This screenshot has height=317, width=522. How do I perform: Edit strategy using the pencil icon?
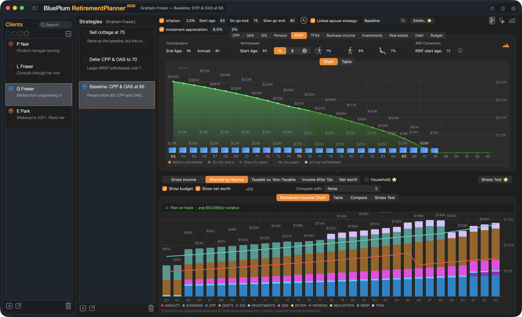(92, 308)
